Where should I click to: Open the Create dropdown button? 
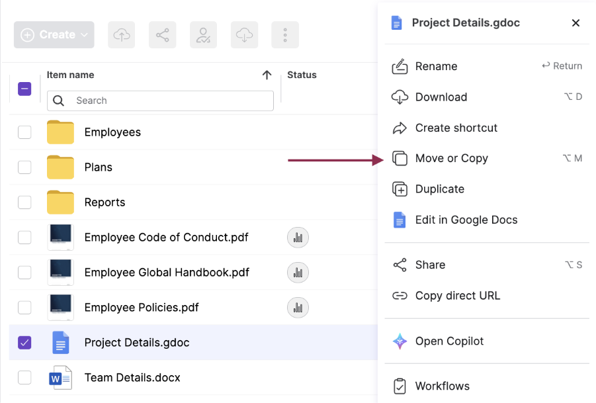54,35
